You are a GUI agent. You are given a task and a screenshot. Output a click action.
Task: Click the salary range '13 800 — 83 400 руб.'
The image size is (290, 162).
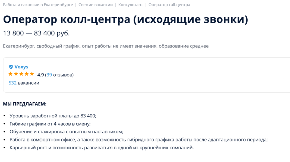(36, 33)
